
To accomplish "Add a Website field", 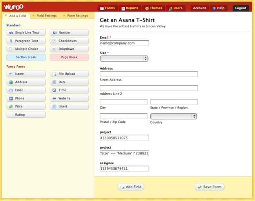I will [69, 99].
